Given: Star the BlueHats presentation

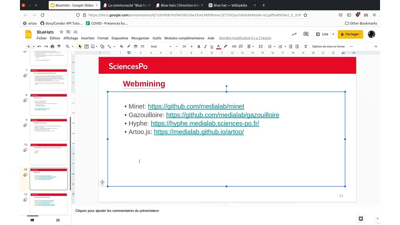Looking at the screenshot, I should click(61, 32).
